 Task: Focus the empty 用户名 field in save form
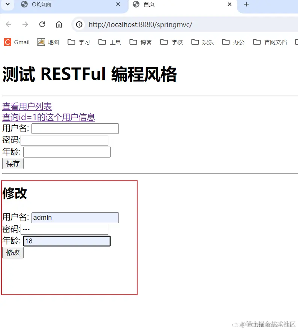(75, 129)
